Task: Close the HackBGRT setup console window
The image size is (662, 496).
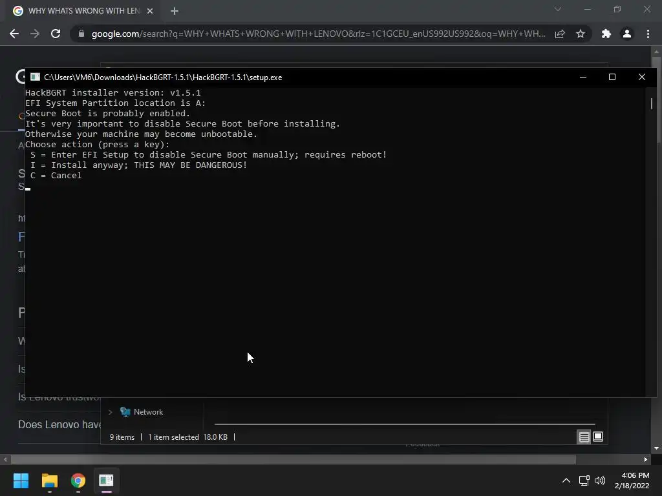Action: (642, 77)
